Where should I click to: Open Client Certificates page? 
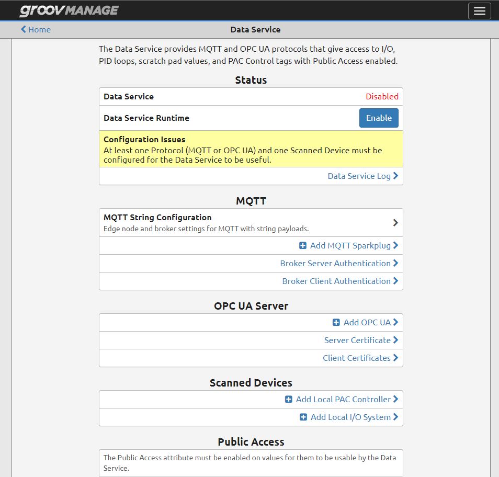356,358
